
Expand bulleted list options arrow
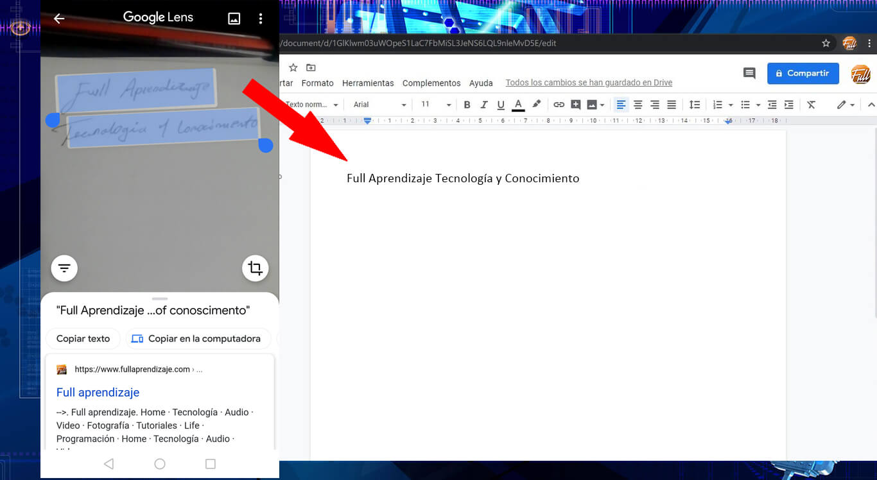click(758, 105)
